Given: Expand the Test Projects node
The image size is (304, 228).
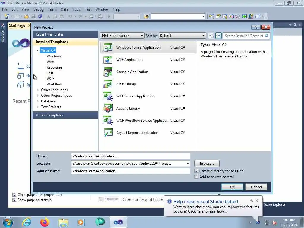Looking at the screenshot, I should tap(38, 107).
